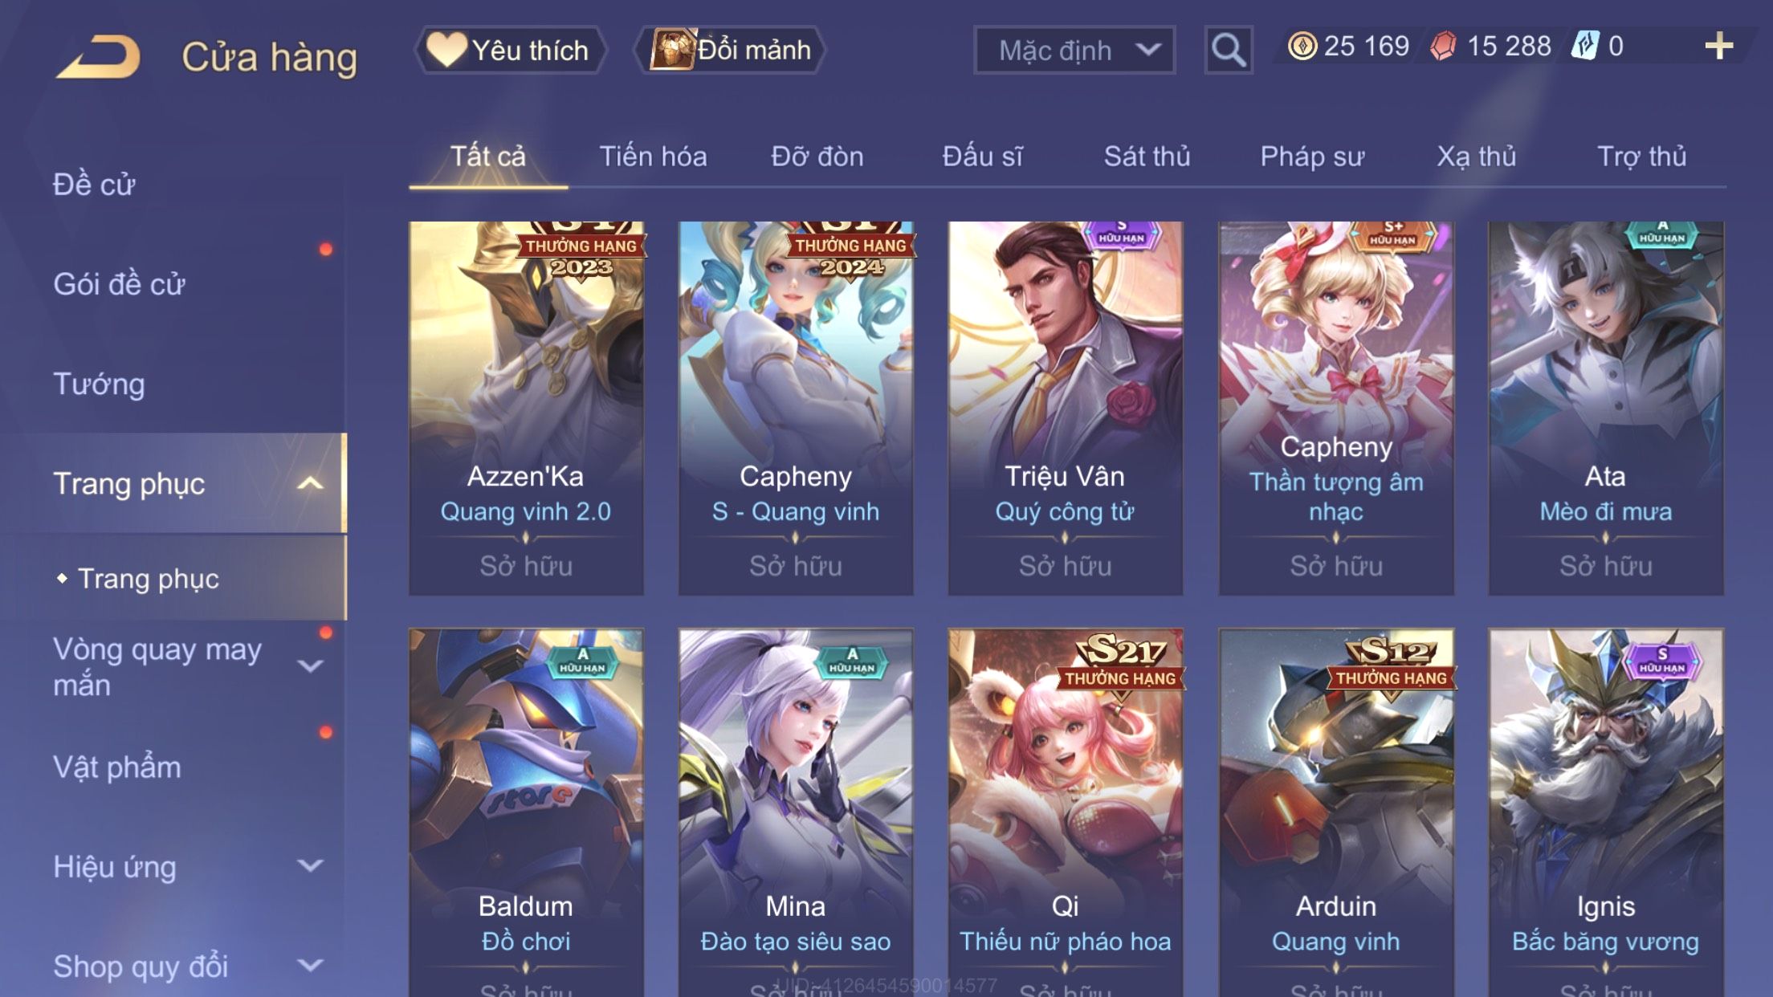
Task: Open Gói đề cử in sidebar
Action: coord(119,284)
